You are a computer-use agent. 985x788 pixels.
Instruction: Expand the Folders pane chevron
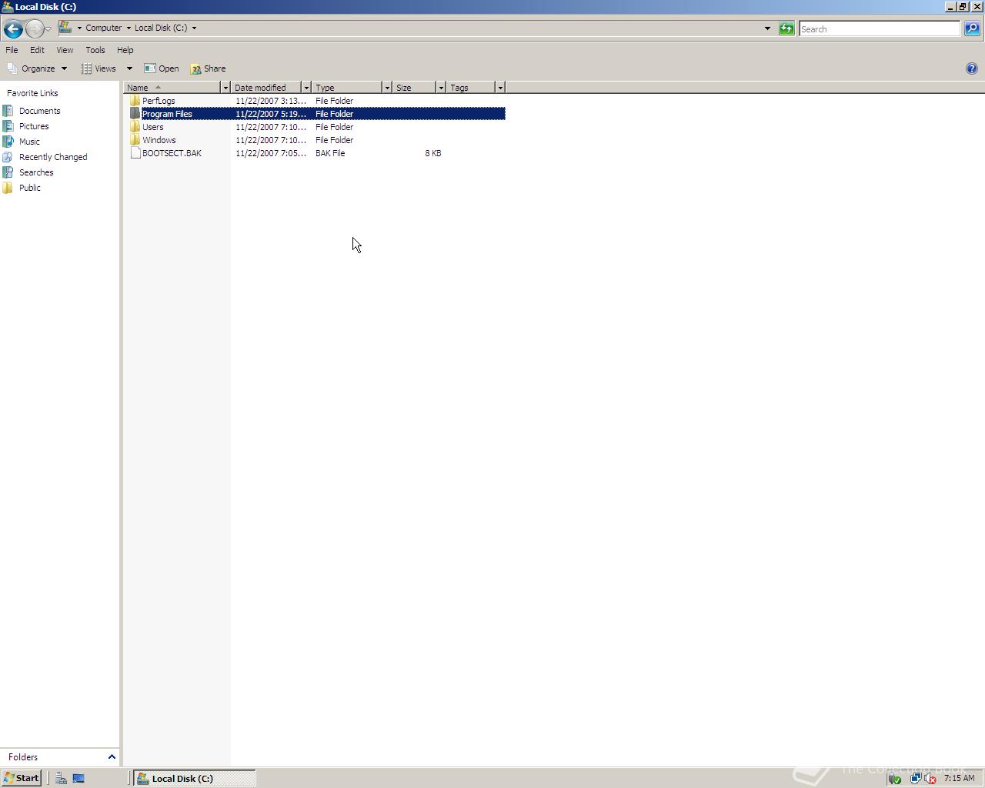112,757
